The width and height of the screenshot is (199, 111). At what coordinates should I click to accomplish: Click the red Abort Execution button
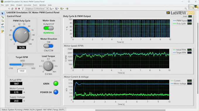pos(16,8)
